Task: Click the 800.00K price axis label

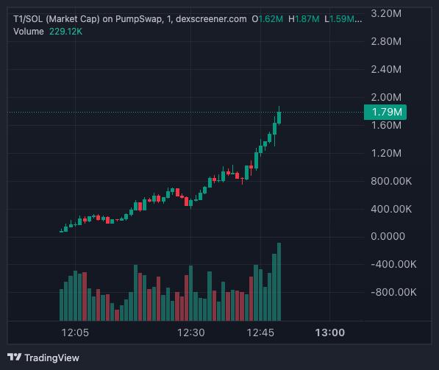Action: tap(391, 181)
